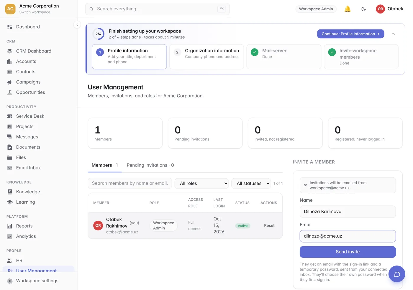This screenshot has width=413, height=290.
Task: Click the Projects board icon
Action: (10, 126)
